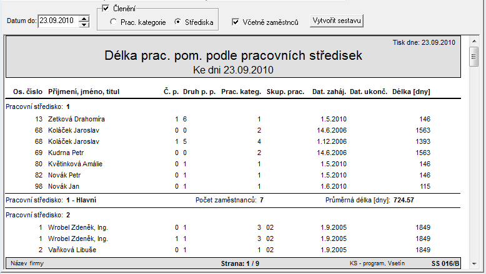Click the Wrobel Zdeněk, Ing. first row
The height and width of the screenshot is (274, 486).
[x=233, y=227]
